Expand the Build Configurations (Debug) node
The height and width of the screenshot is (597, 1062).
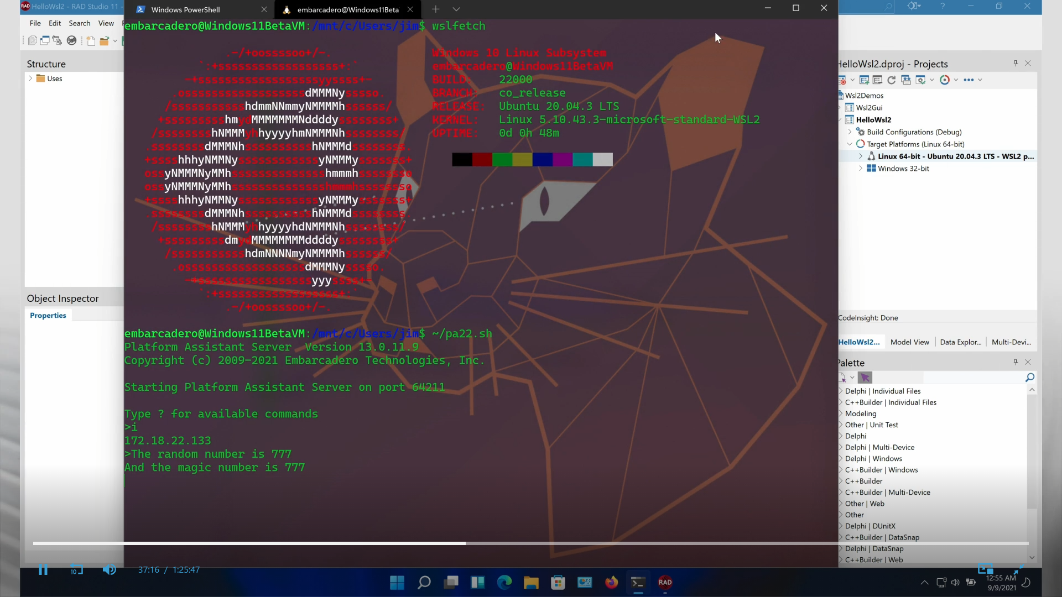pos(850,132)
